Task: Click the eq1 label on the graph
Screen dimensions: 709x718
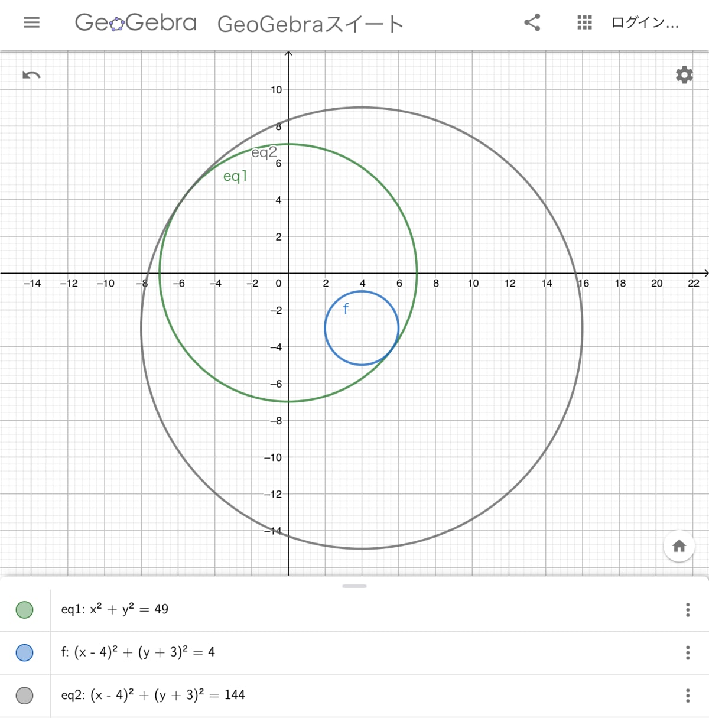Action: tap(235, 176)
